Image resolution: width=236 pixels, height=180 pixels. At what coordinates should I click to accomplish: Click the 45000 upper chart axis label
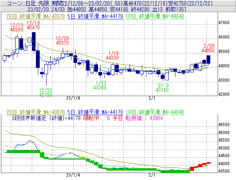click(224, 52)
